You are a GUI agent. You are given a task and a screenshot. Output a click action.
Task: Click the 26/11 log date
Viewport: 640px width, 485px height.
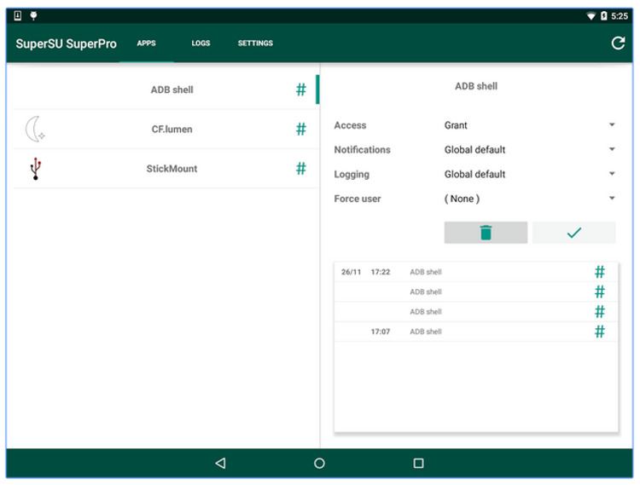(351, 272)
